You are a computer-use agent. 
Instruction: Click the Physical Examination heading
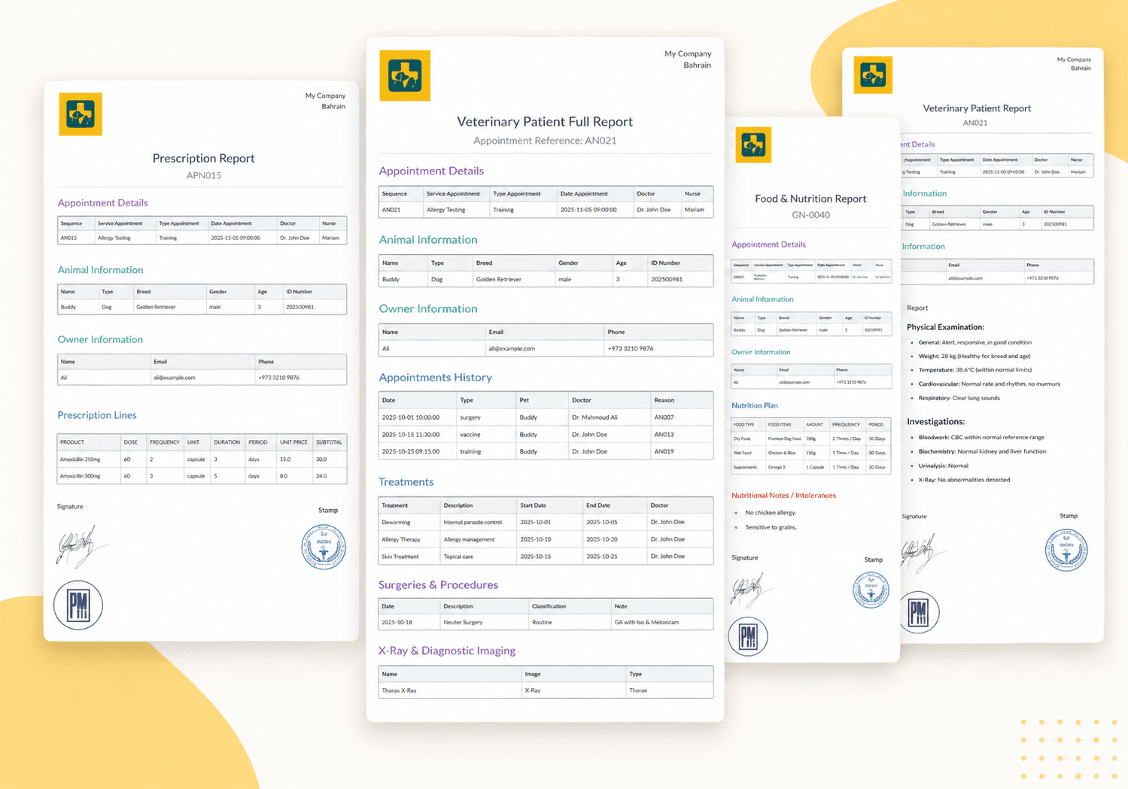click(945, 327)
